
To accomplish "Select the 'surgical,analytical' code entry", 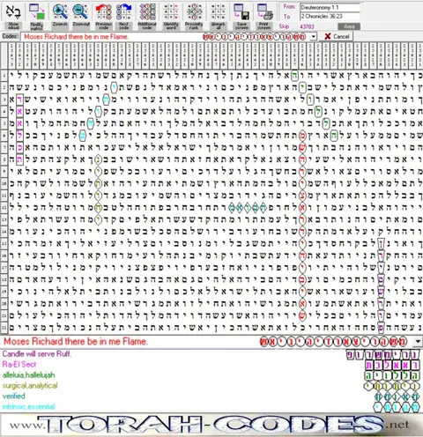I will point(30,385).
